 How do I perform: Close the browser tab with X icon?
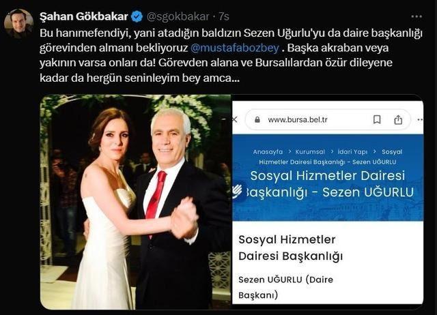pyautogui.click(x=235, y=119)
